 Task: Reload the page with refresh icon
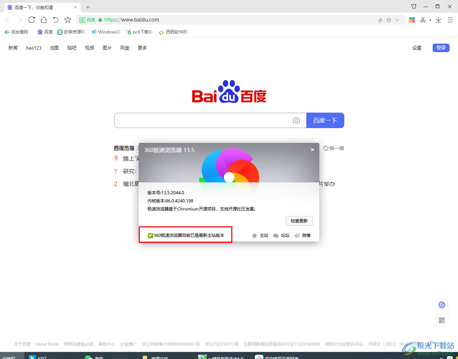[32, 20]
